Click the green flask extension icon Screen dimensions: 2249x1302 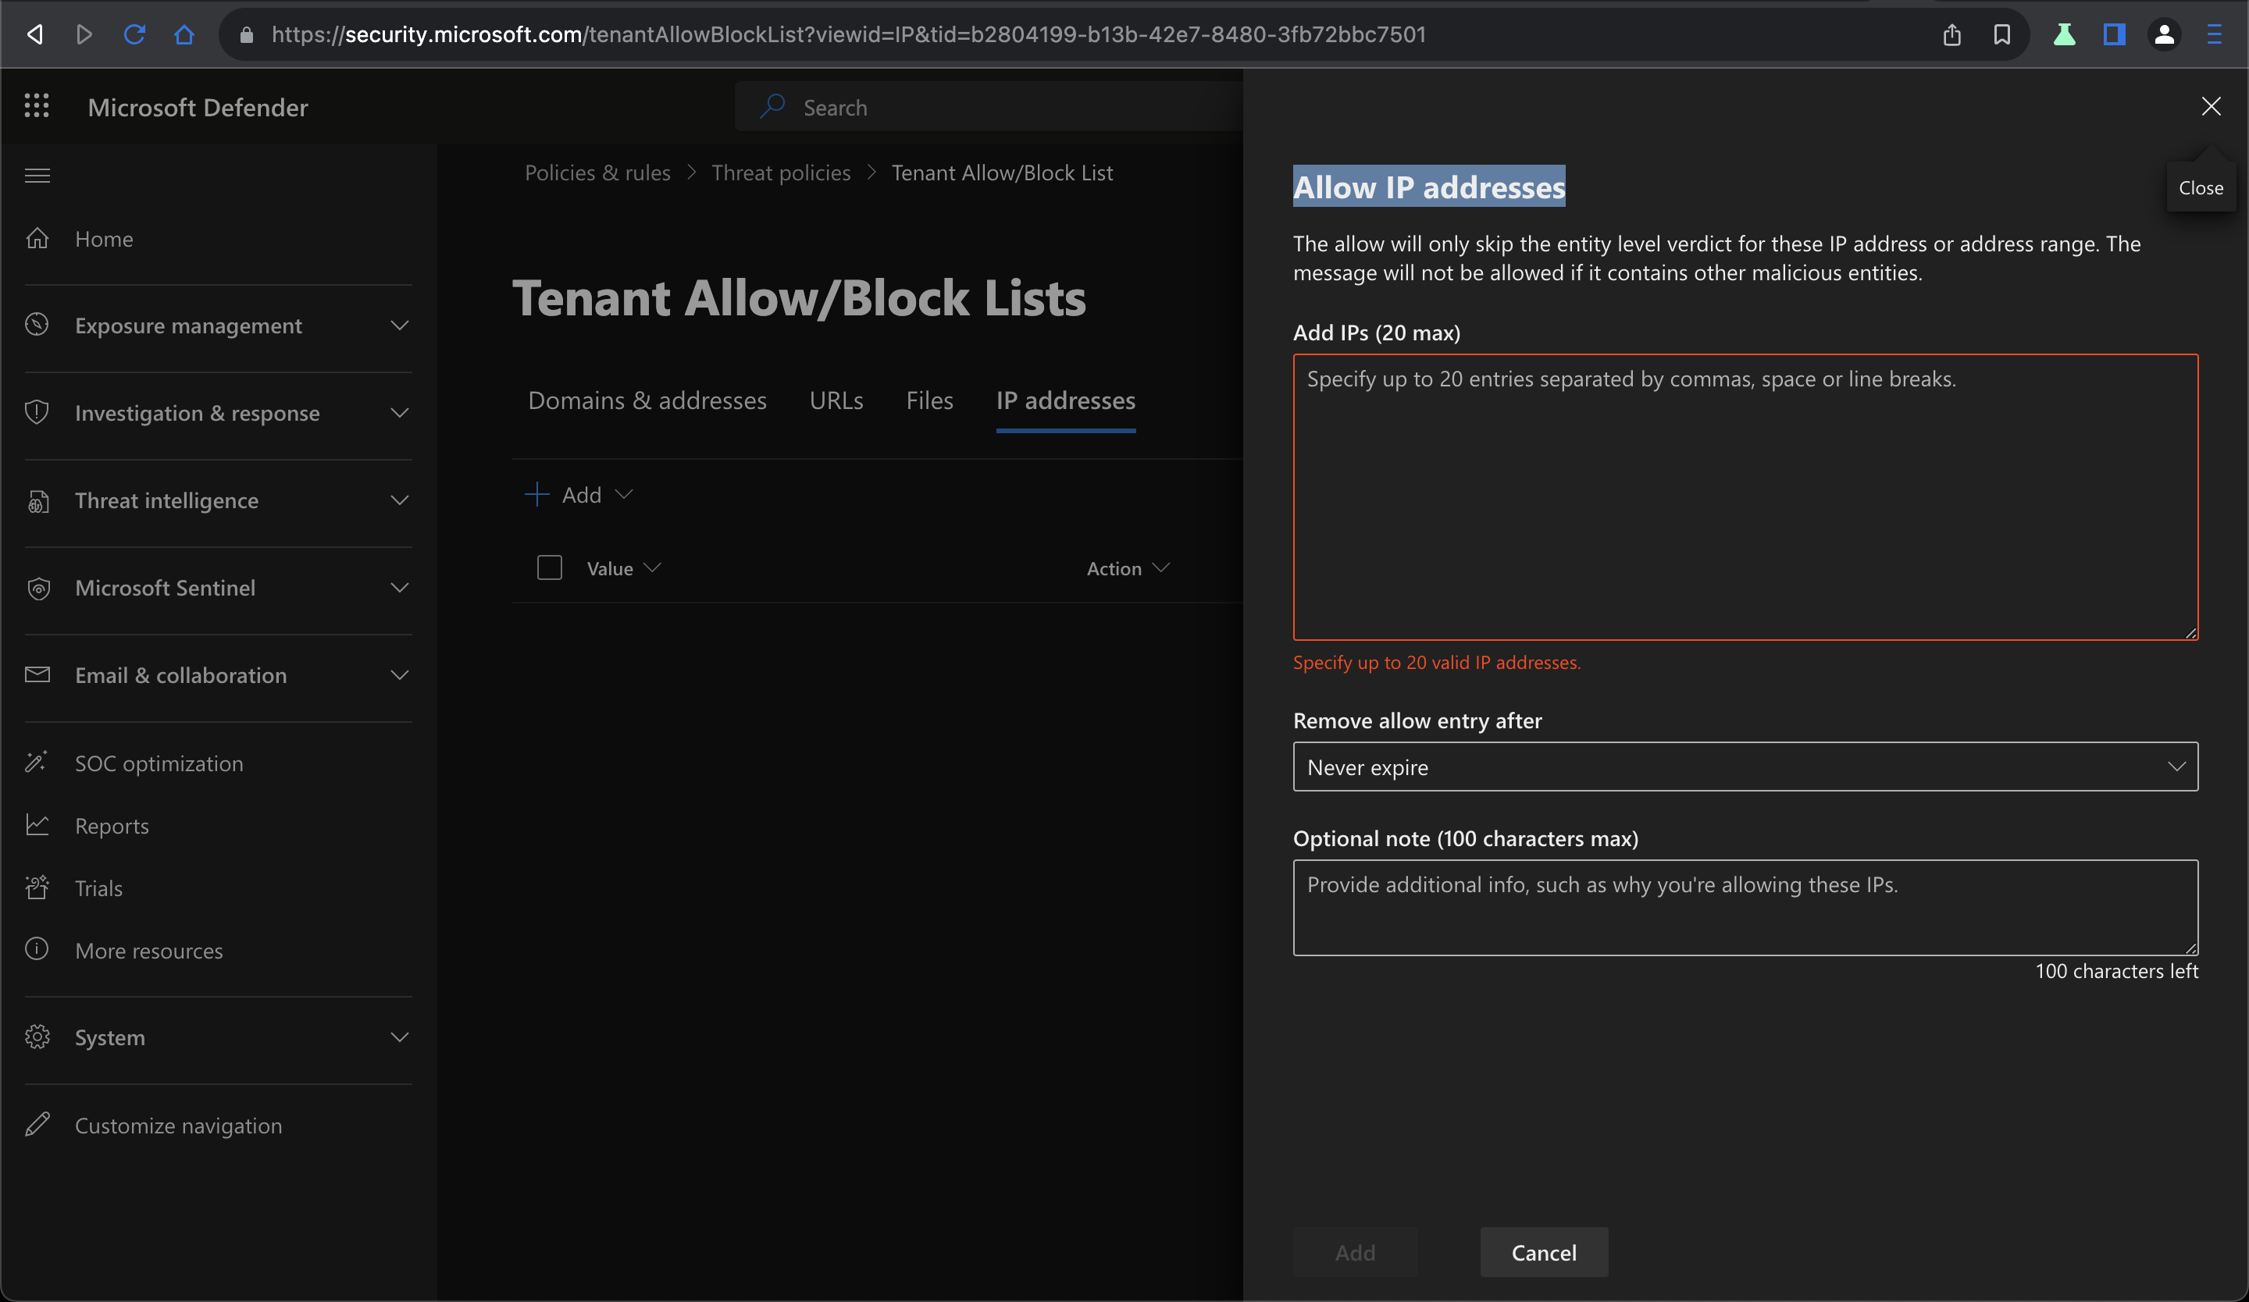point(2064,34)
